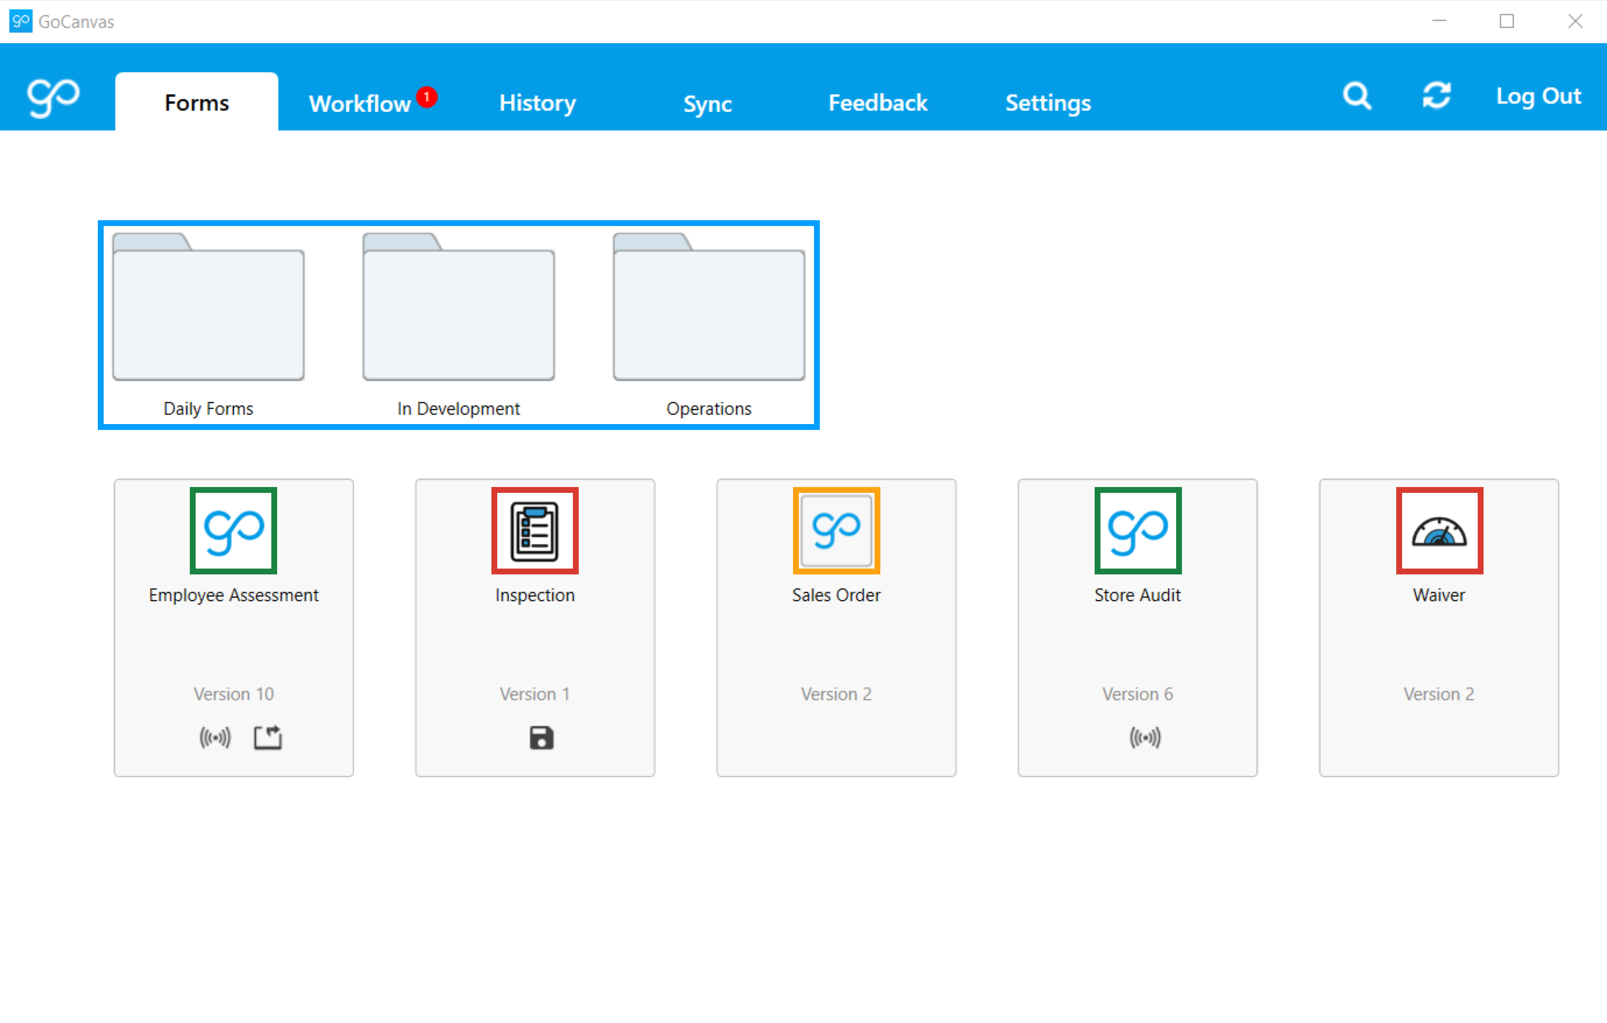Click the Version 6 label

click(1137, 694)
